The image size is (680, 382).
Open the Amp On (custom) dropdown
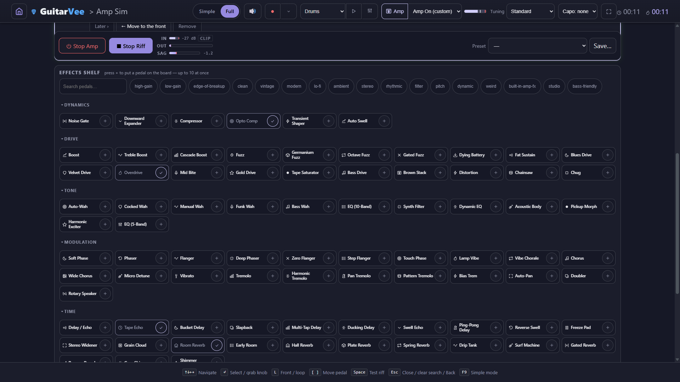pos(435,11)
